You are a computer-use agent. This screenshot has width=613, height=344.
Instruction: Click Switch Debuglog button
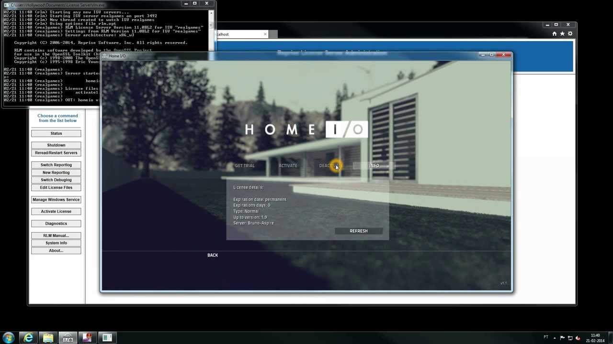[56, 180]
